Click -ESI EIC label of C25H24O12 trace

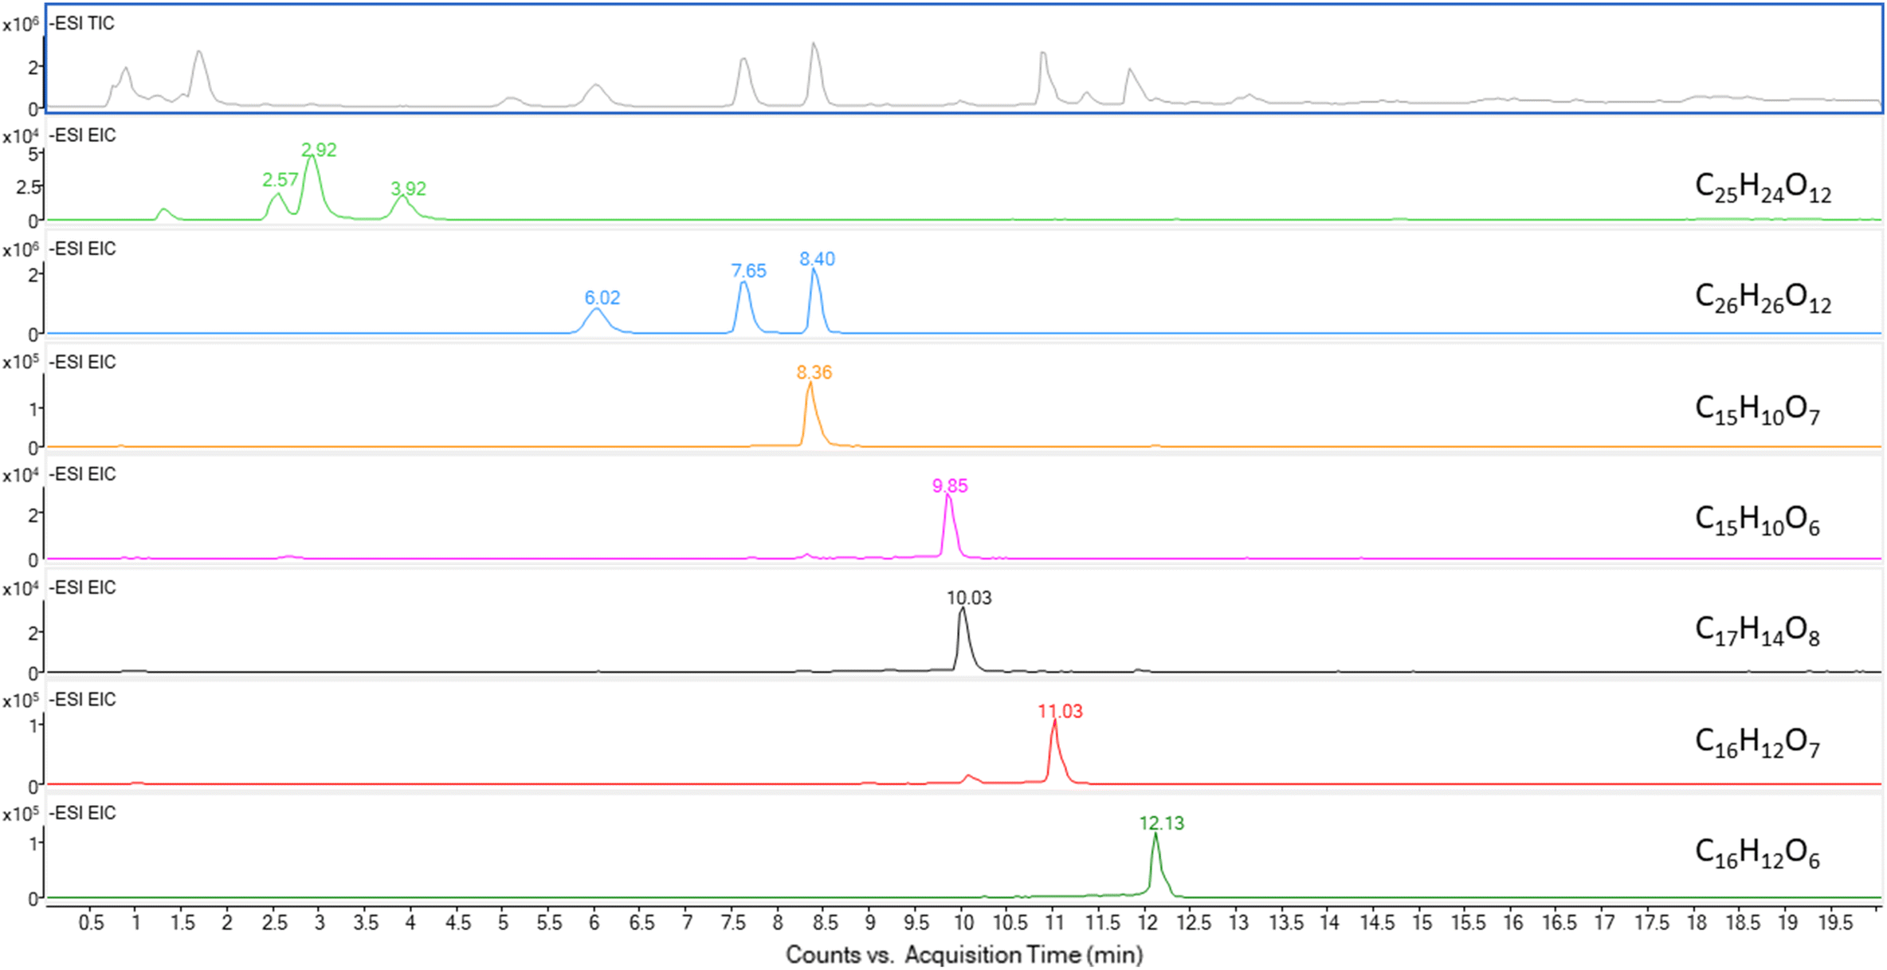pos(83,135)
